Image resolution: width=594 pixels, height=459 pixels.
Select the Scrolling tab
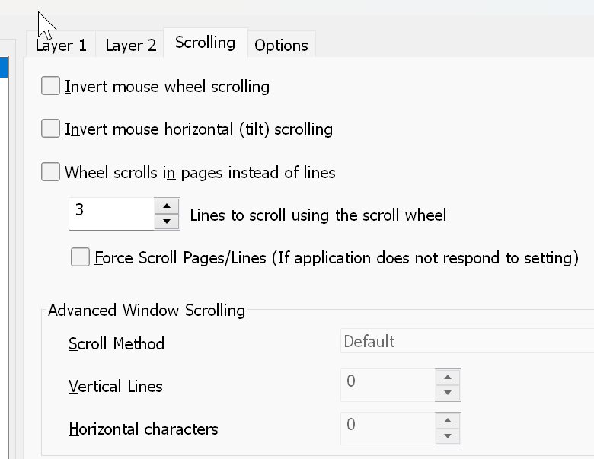[206, 43]
